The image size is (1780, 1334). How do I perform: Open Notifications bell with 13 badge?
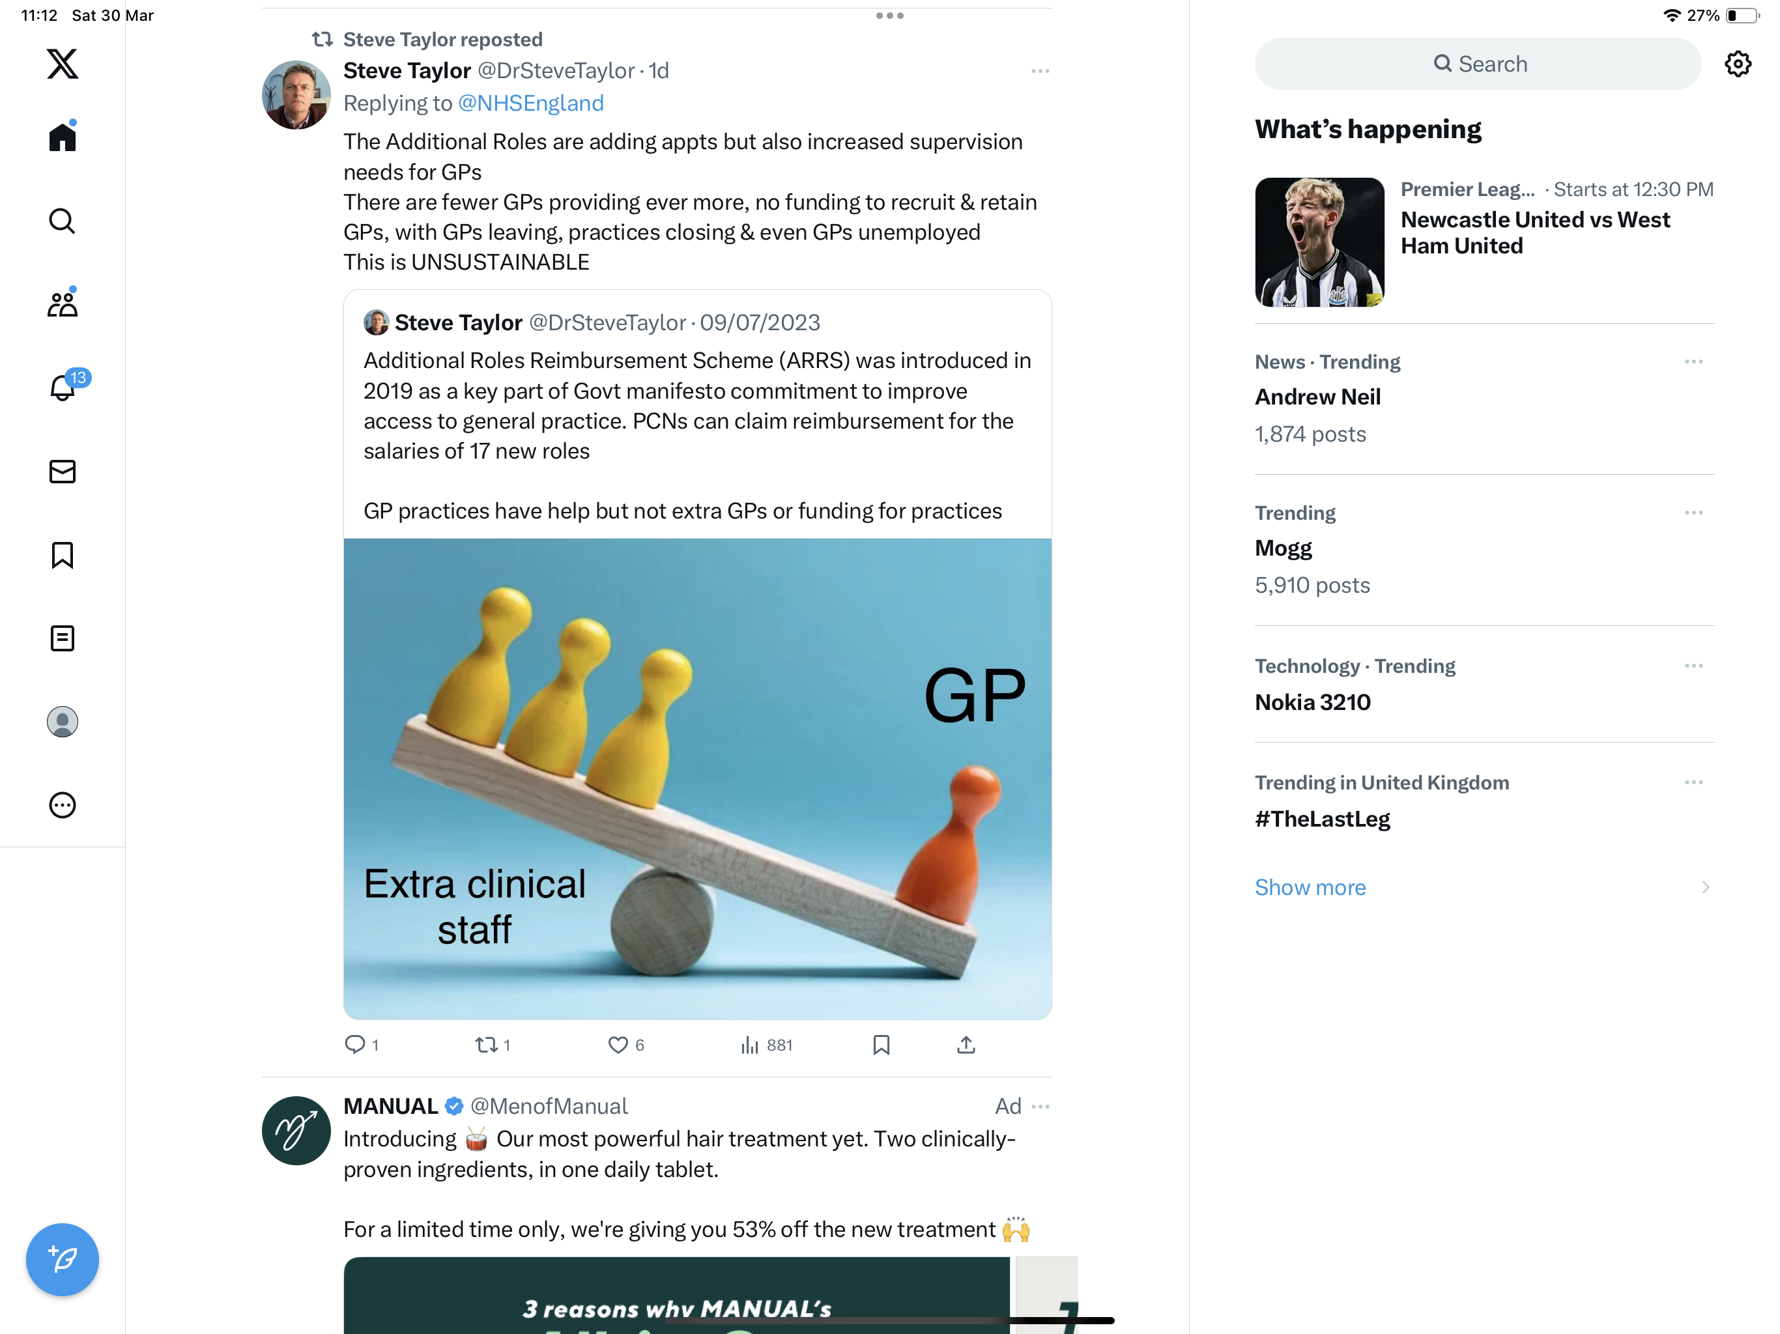coord(65,386)
